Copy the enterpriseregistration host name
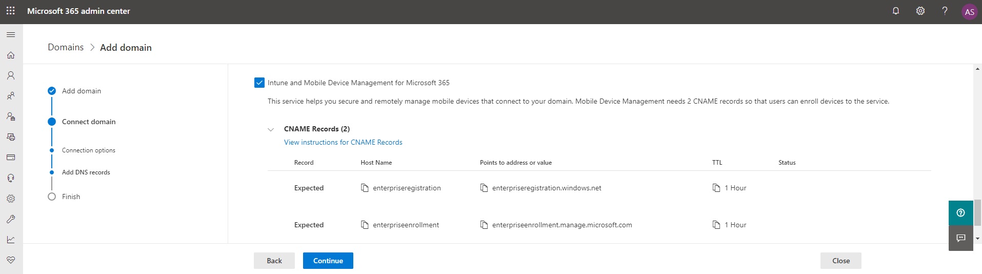 365,188
